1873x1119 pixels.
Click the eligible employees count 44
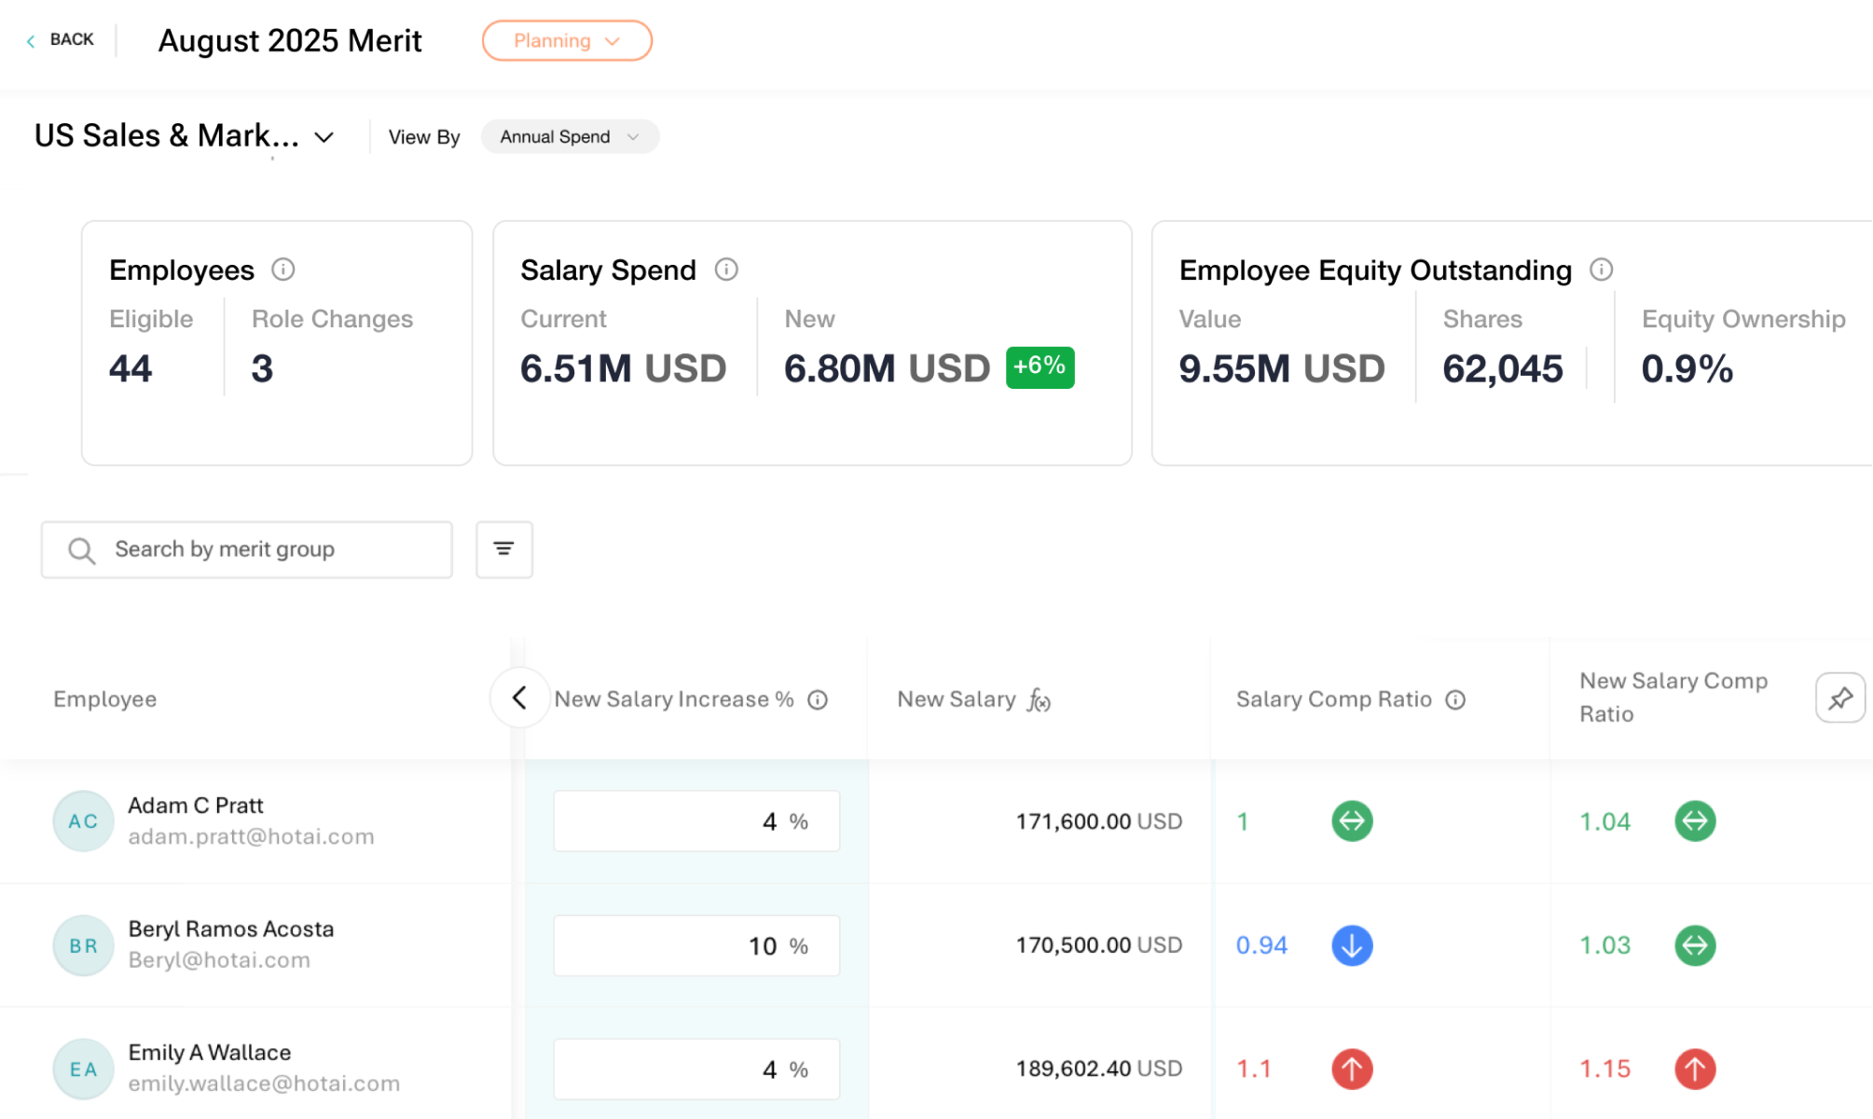131,369
